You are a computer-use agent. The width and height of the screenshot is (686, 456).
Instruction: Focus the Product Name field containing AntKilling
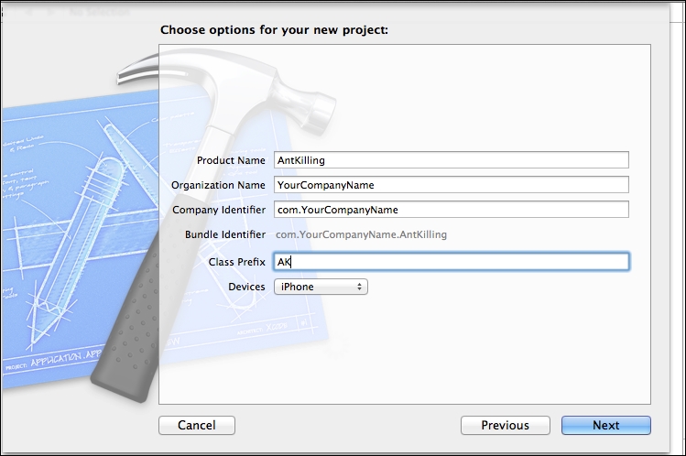452,160
